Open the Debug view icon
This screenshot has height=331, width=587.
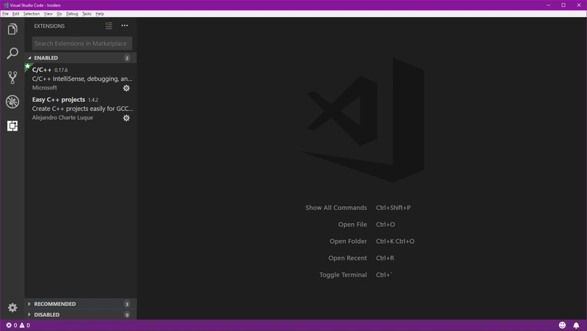click(x=12, y=102)
